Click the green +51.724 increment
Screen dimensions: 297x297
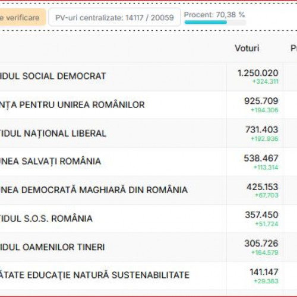tap(267, 224)
